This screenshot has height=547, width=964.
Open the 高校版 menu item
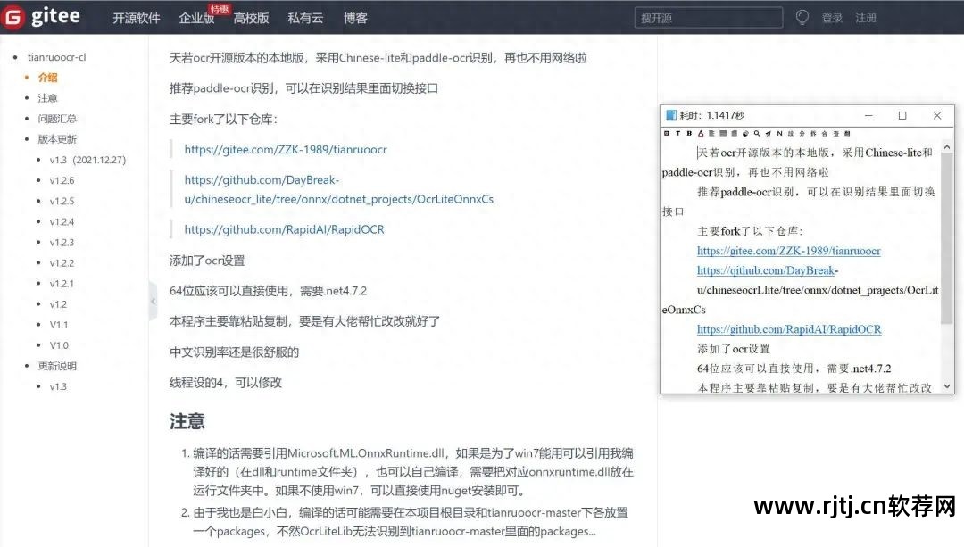point(251,19)
